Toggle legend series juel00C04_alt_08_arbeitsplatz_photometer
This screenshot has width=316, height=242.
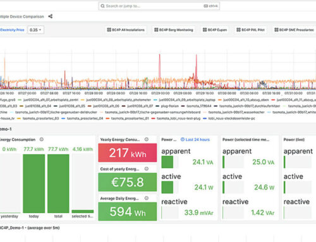118,100
